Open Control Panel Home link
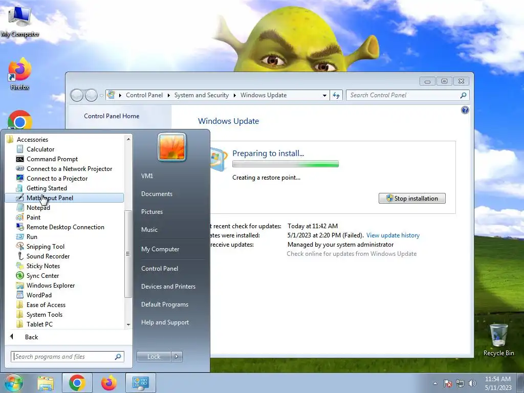 coord(112,116)
